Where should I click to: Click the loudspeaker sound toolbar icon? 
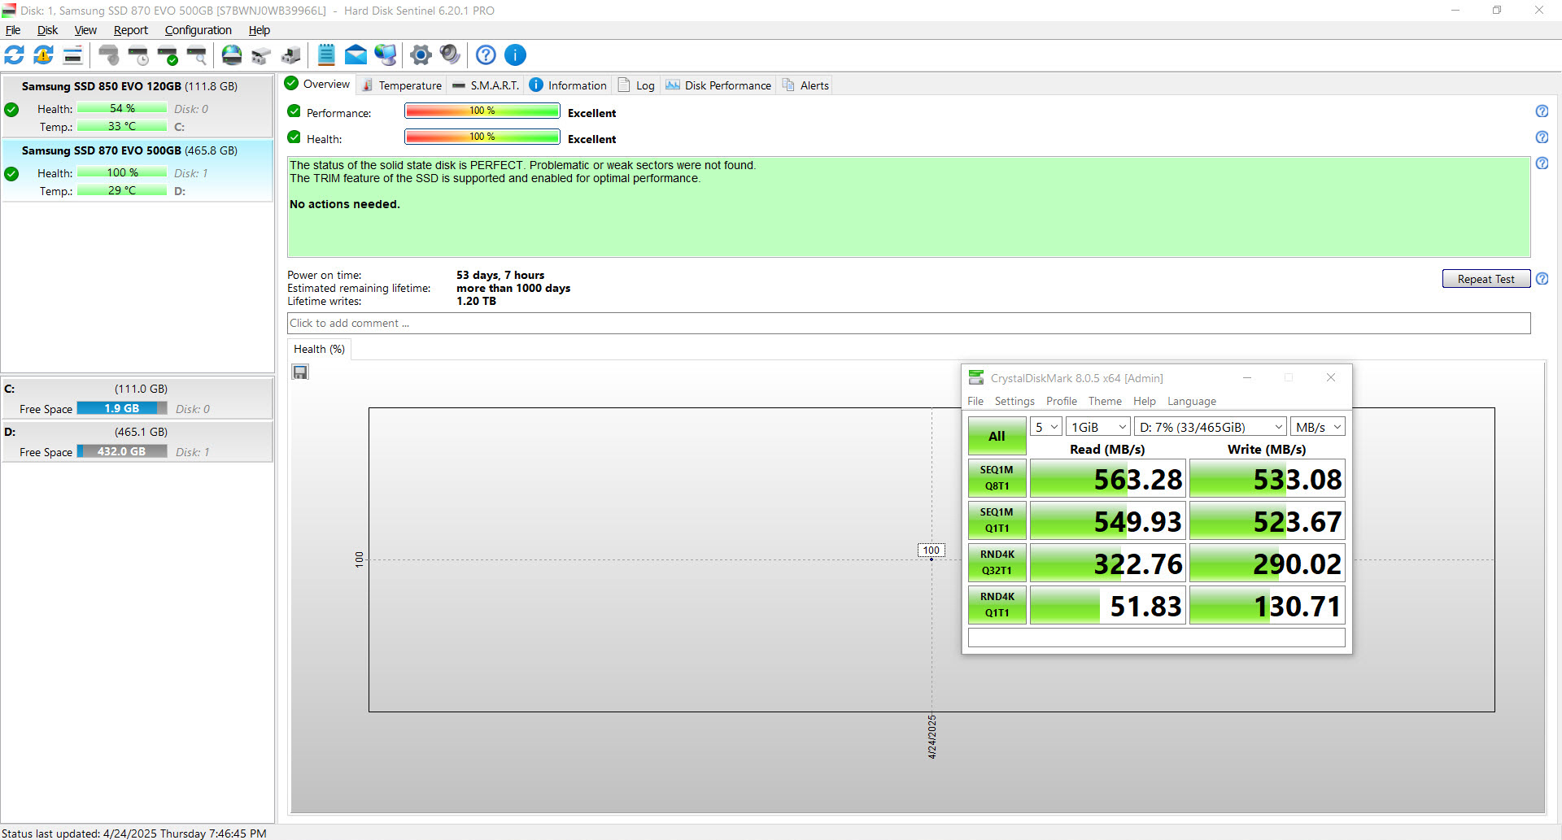(x=450, y=55)
